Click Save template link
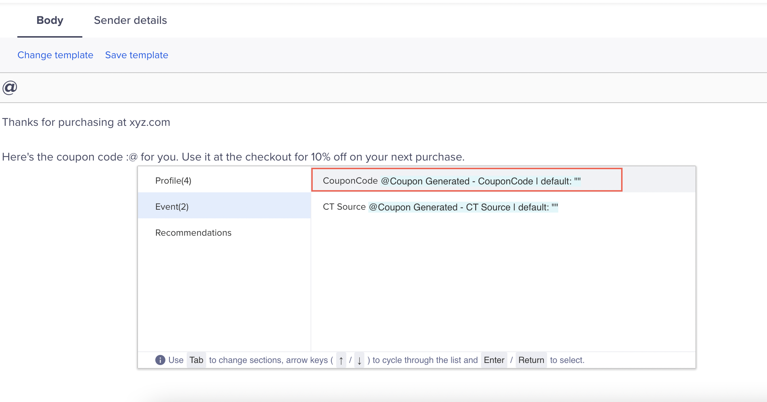 [136, 55]
